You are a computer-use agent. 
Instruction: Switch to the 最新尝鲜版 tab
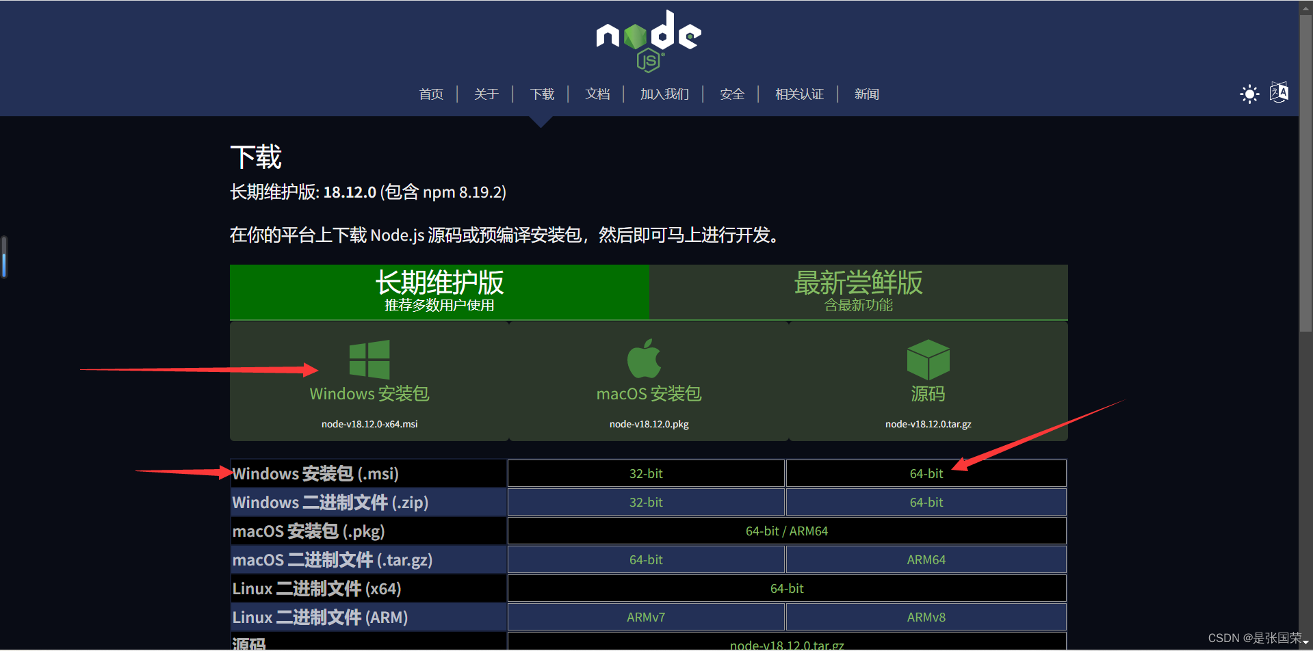click(858, 292)
